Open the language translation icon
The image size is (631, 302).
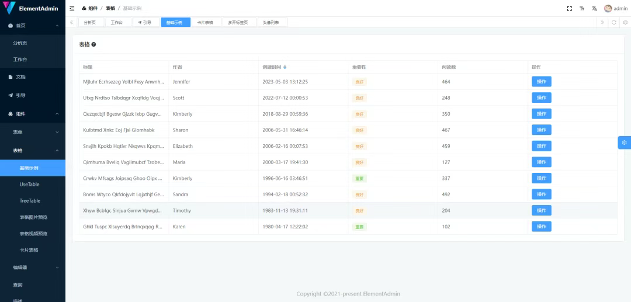(x=594, y=8)
